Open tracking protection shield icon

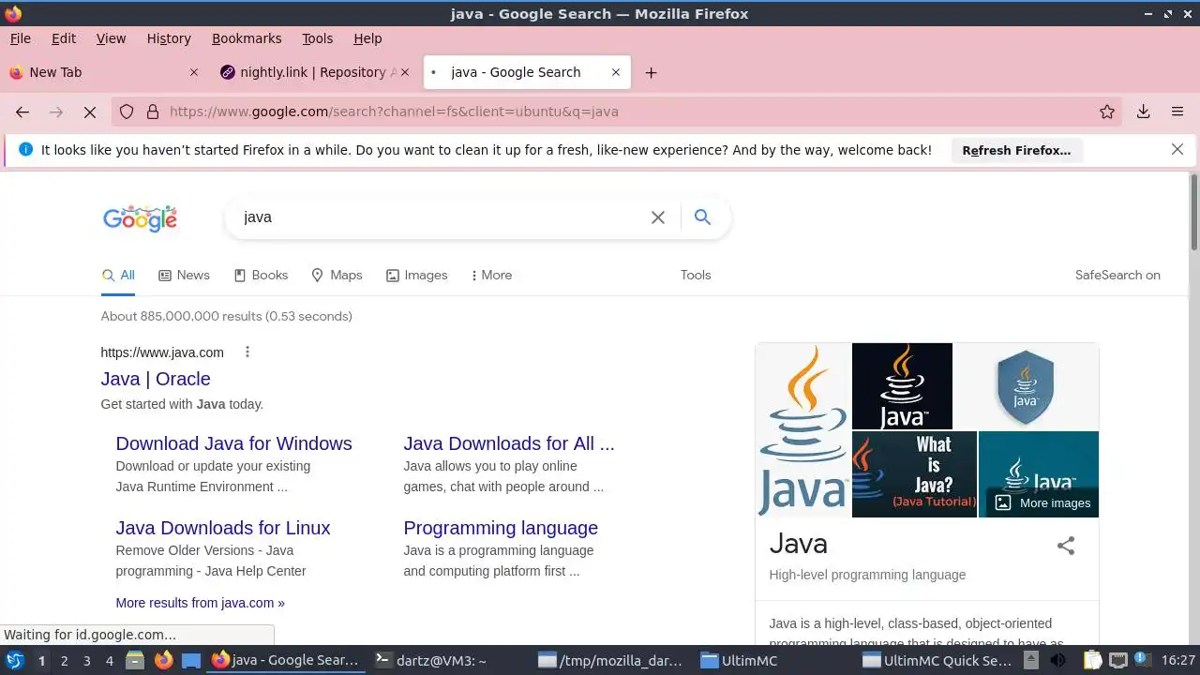127,112
